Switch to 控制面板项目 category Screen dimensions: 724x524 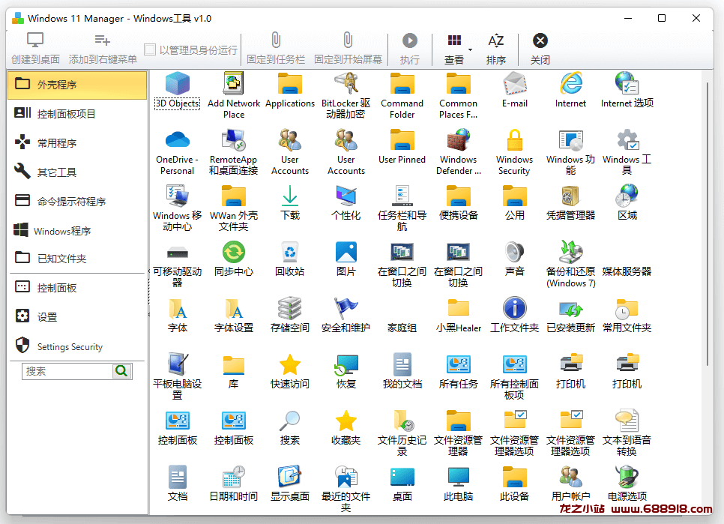(x=77, y=114)
